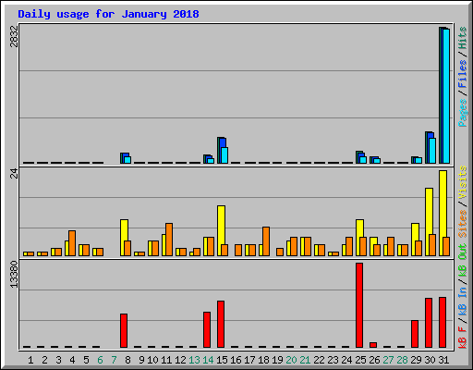473x370 pixels.
Task: Click the sites bar for day 22
Action: pos(321,250)
